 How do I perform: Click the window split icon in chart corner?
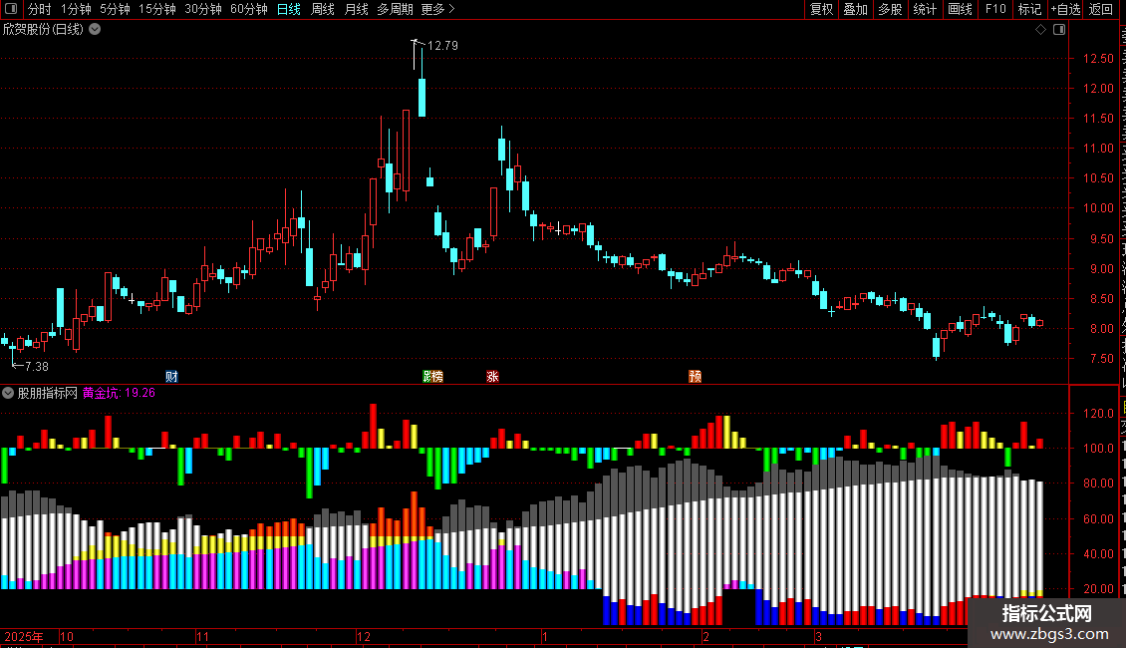click(1059, 30)
